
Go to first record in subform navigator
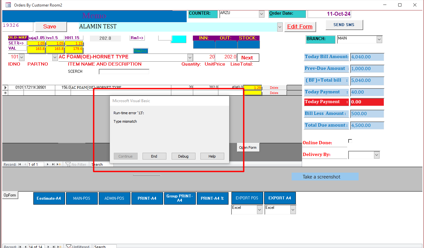20,164
